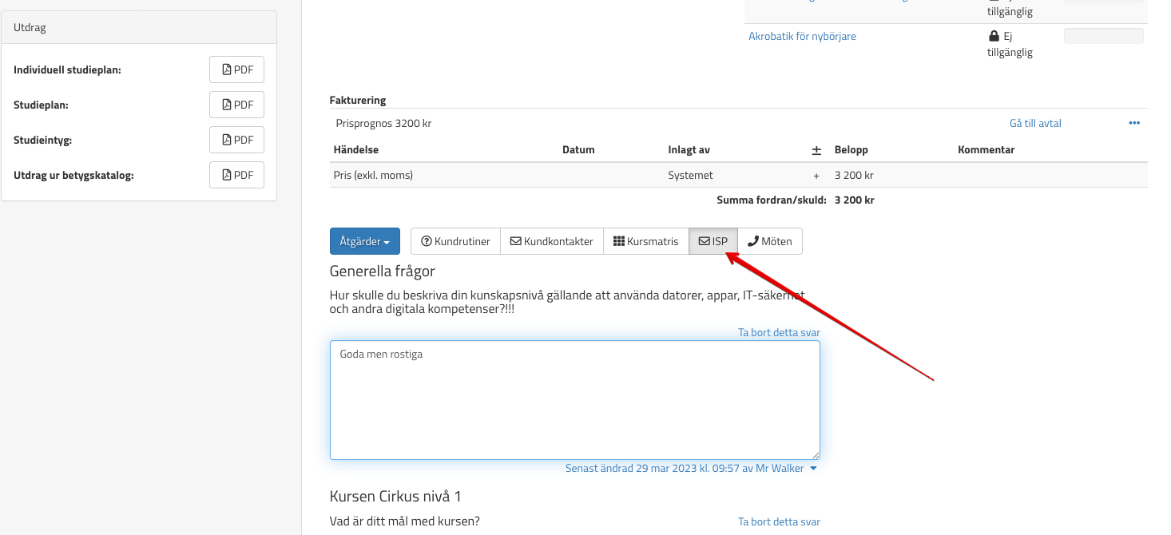Follow the Gå till avtal link

click(1035, 123)
